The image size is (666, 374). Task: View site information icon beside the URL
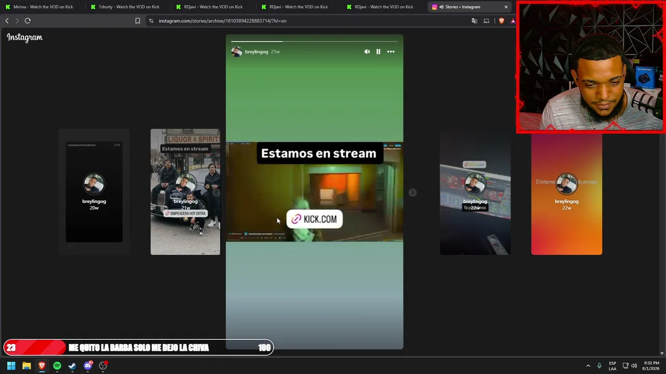tap(151, 21)
